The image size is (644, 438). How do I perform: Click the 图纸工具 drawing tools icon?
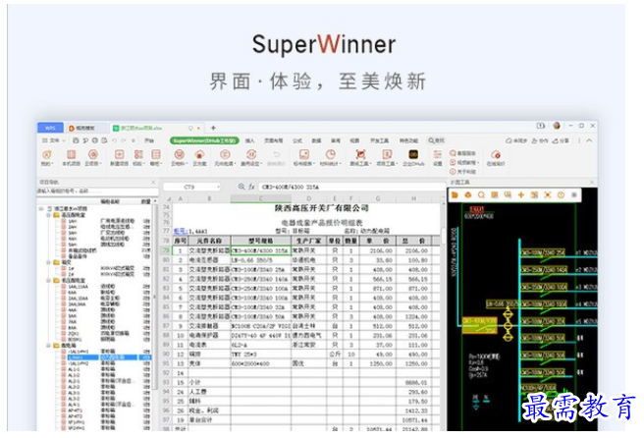pyautogui.click(x=360, y=158)
